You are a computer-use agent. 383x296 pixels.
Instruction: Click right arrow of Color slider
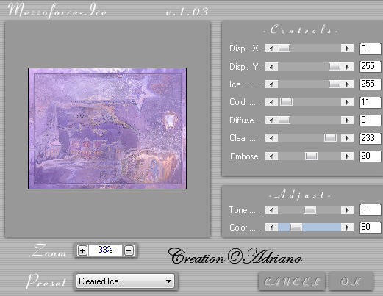(347, 228)
